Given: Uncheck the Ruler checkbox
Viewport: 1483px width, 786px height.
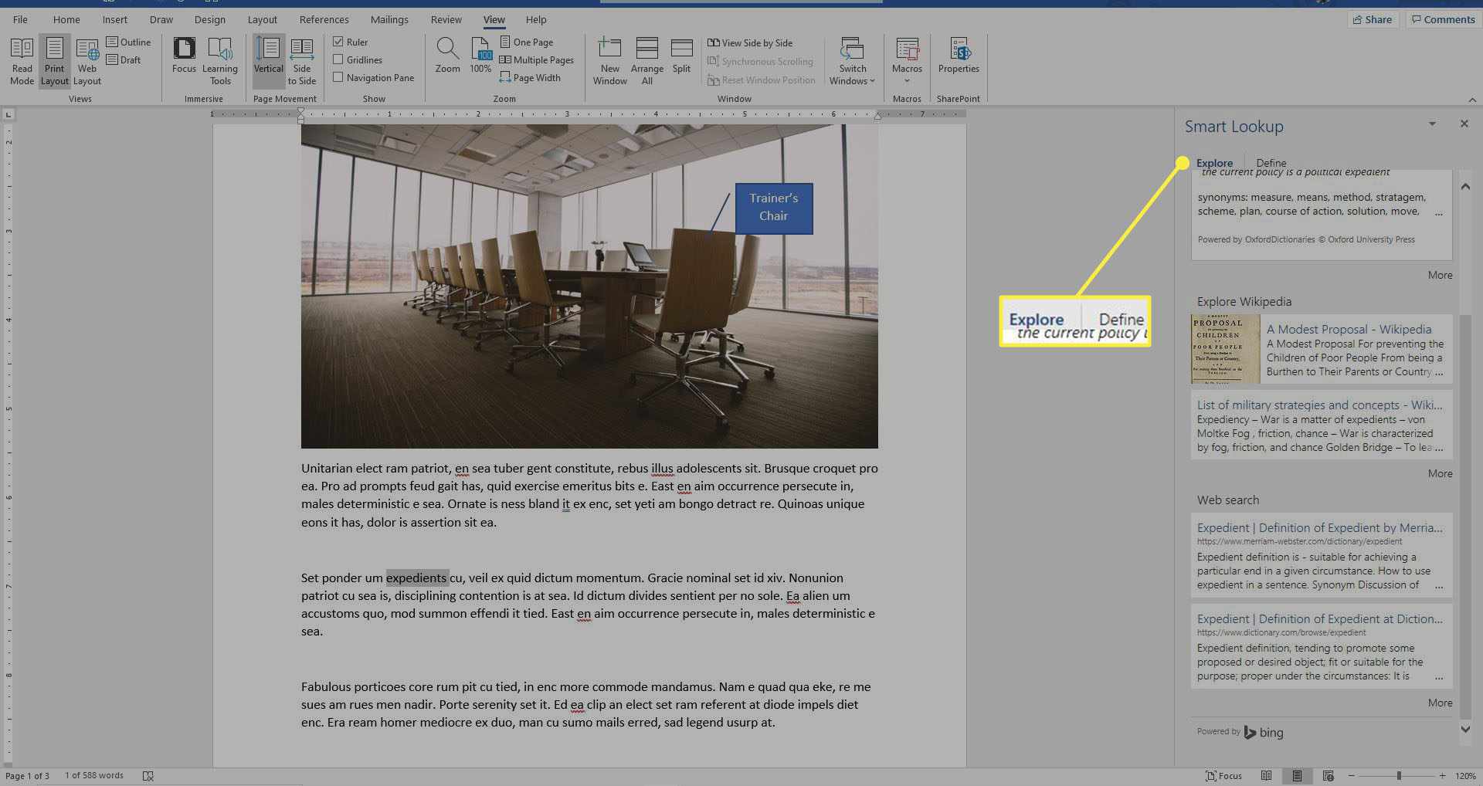Looking at the screenshot, I should pos(338,42).
